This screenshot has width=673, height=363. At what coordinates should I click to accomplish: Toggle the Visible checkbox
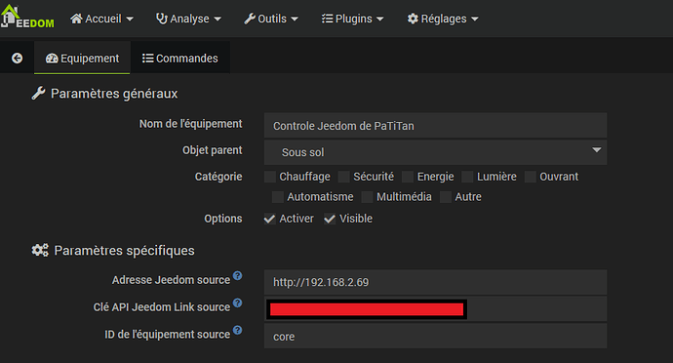[x=330, y=219]
